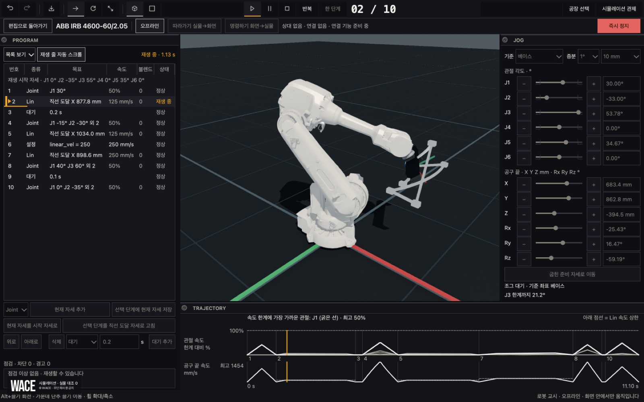This screenshot has width=644, height=402.
Task: Increase tool X position with plus button
Action: 594,185
